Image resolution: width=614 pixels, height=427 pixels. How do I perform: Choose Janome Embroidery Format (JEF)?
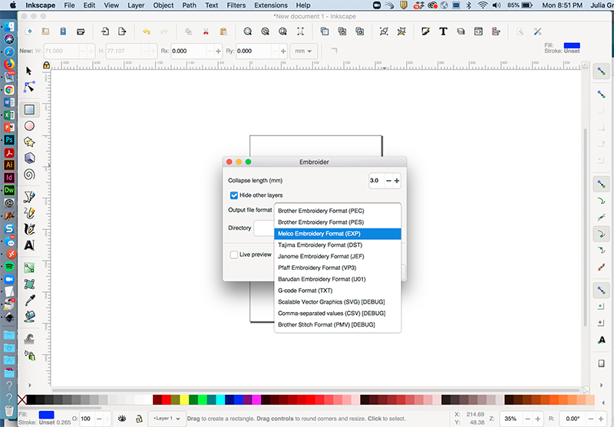tap(338, 256)
